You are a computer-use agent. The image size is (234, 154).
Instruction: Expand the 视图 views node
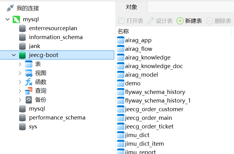click(20, 73)
